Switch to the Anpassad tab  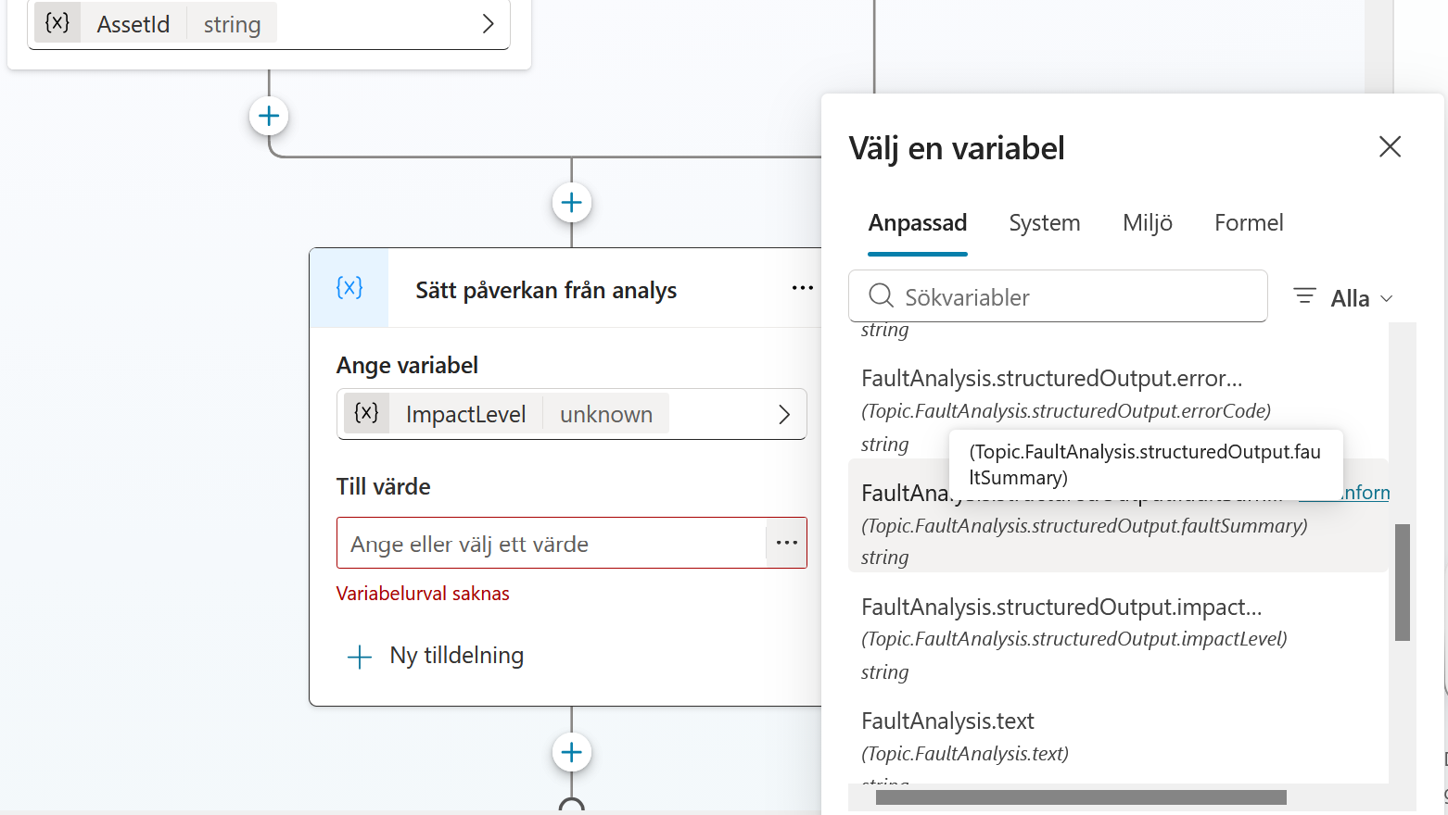click(x=918, y=223)
